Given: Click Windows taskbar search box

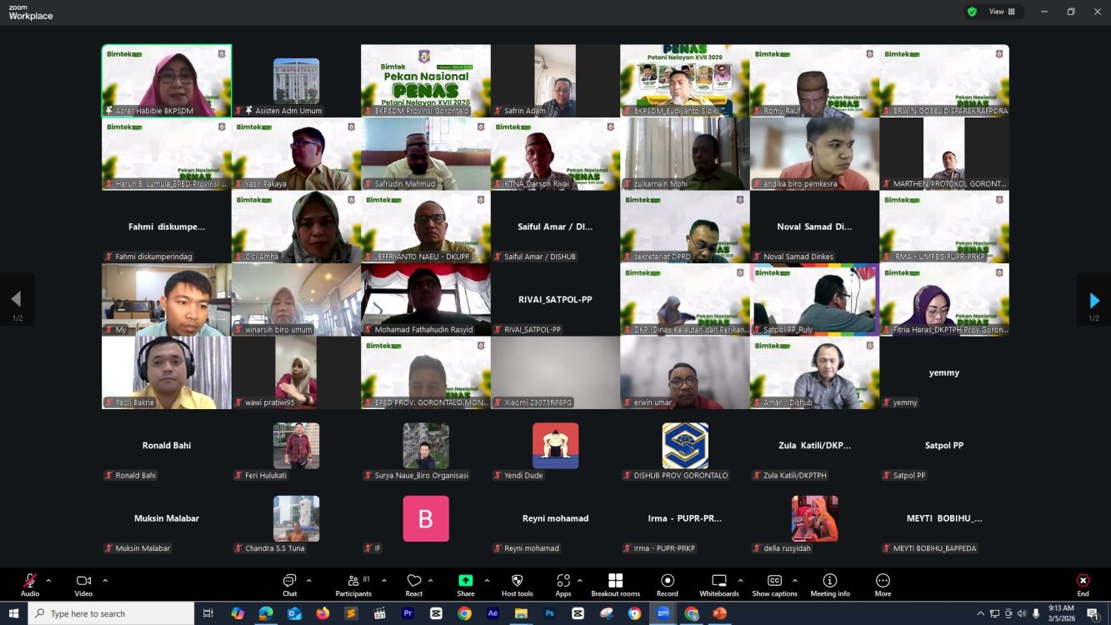Looking at the screenshot, I should (113, 613).
